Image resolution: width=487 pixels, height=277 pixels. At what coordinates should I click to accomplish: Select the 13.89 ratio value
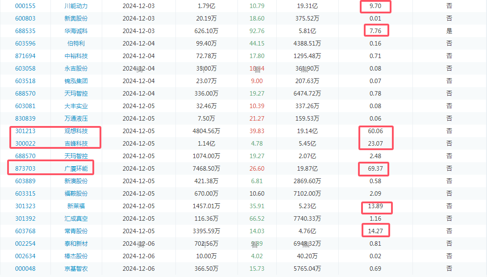(x=375, y=206)
